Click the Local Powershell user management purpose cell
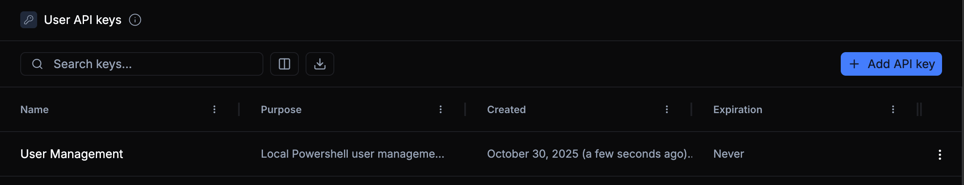The height and width of the screenshot is (185, 964). (352, 154)
